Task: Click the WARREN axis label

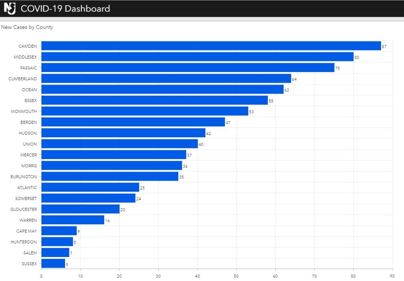Action: tap(28, 220)
